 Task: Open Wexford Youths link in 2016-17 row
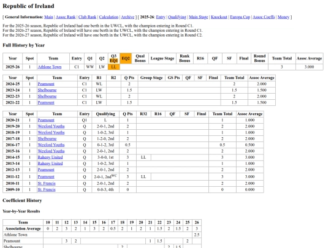tap(51, 145)
